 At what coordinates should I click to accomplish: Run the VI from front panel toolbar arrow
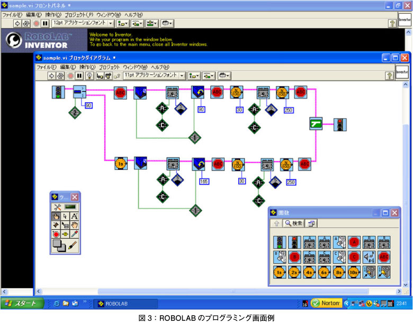(x=17, y=23)
